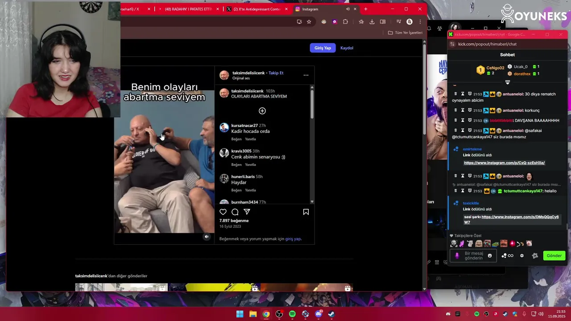Open the taskbar volume speaker icon
The width and height of the screenshot is (571, 321).
coord(542,314)
